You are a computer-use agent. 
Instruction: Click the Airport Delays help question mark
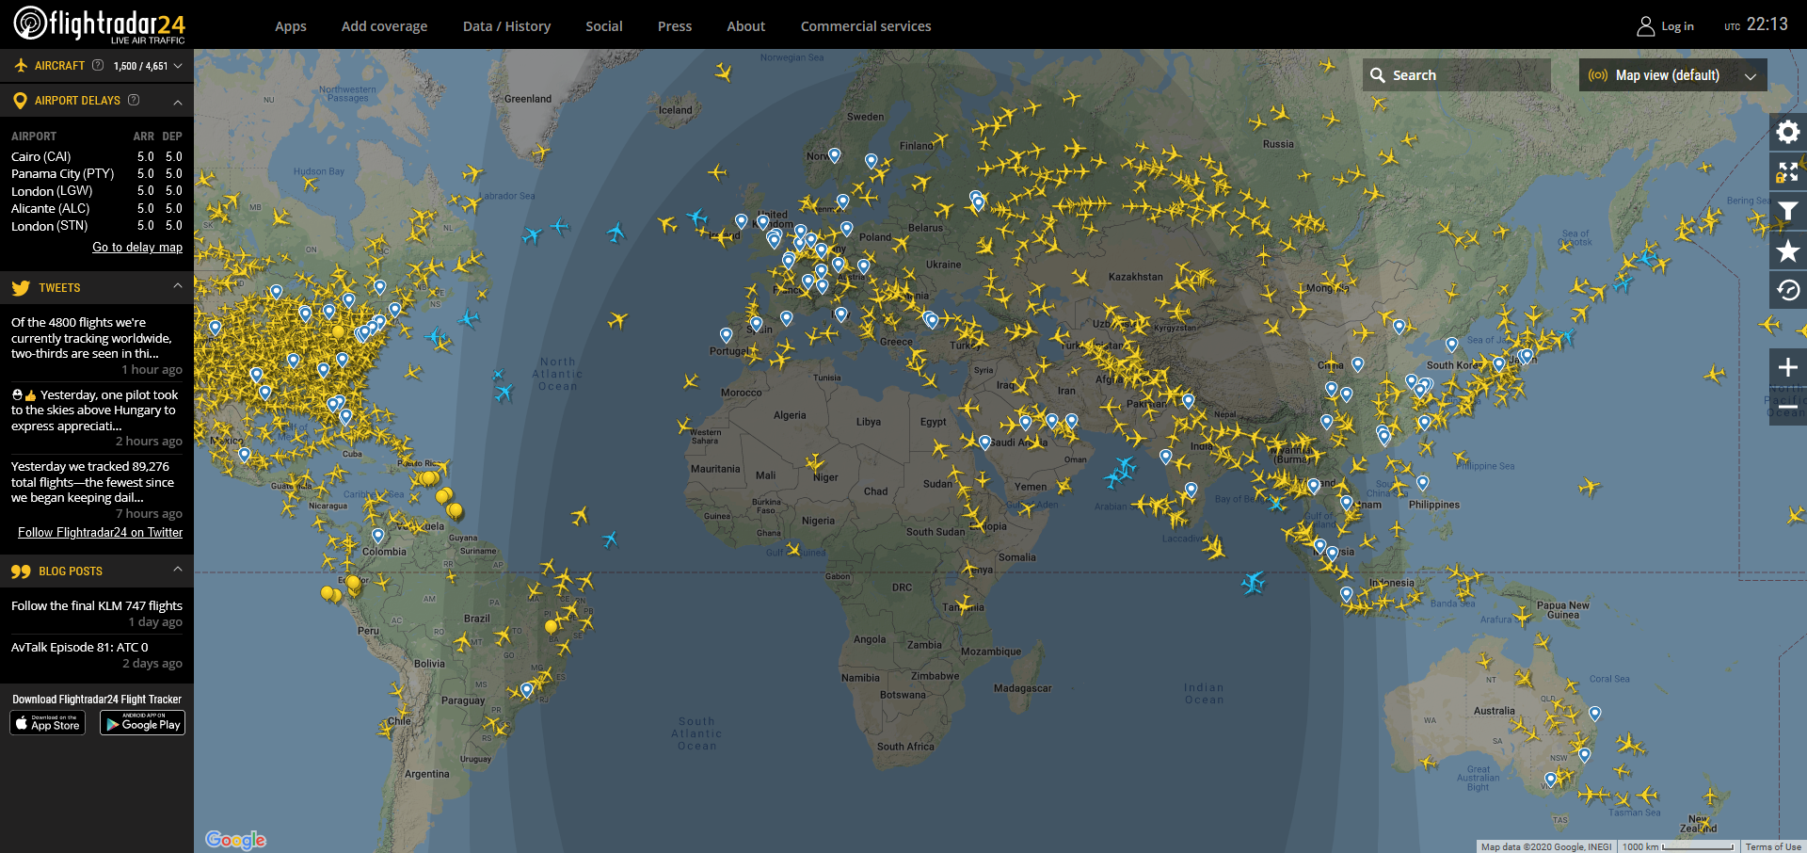pyautogui.click(x=134, y=100)
